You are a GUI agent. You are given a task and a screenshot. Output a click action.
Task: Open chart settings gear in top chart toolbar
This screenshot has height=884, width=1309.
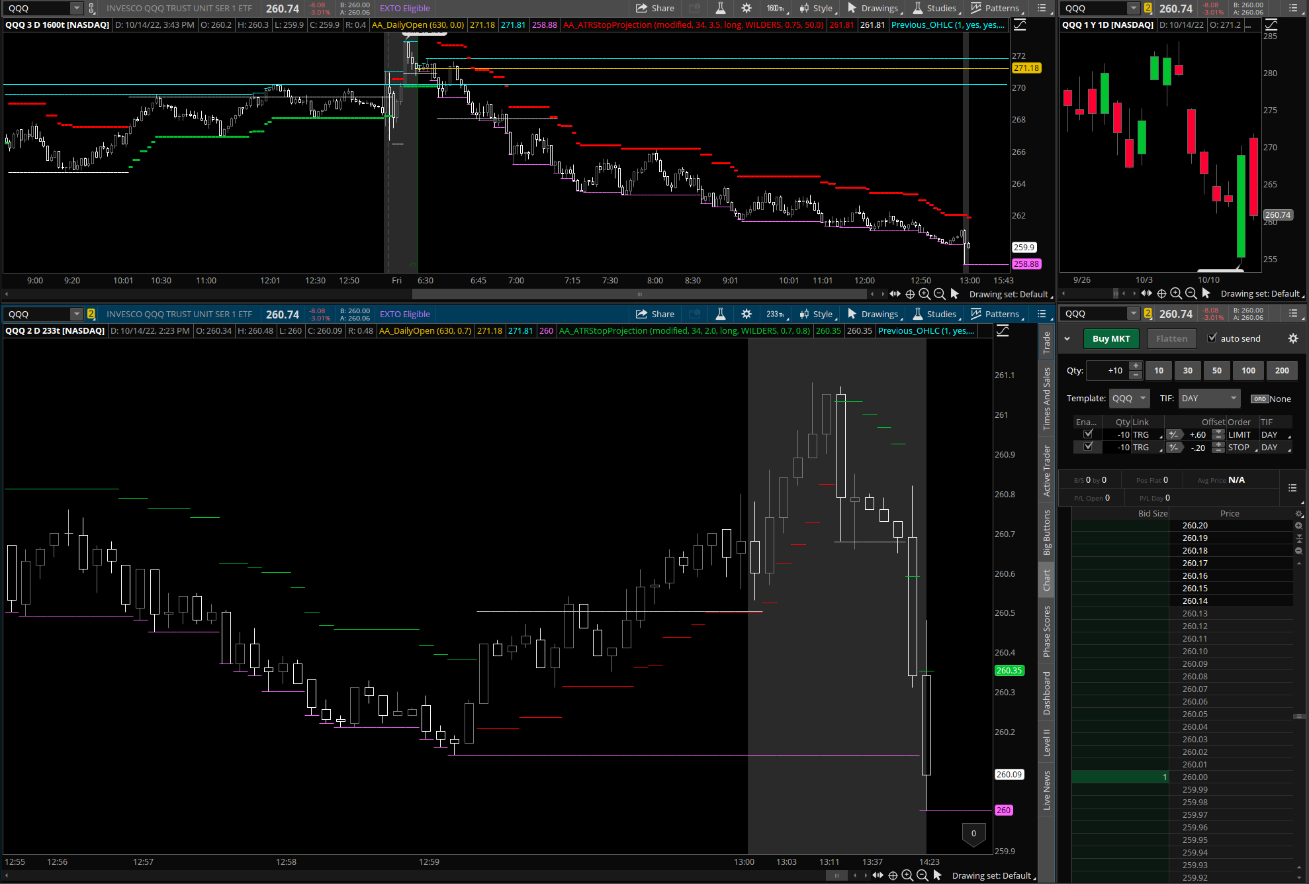pos(746,8)
